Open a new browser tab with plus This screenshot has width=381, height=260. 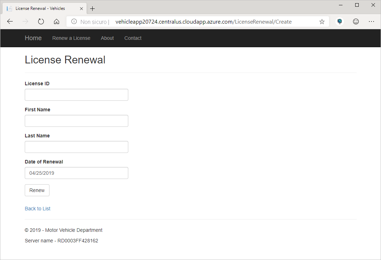click(x=92, y=8)
